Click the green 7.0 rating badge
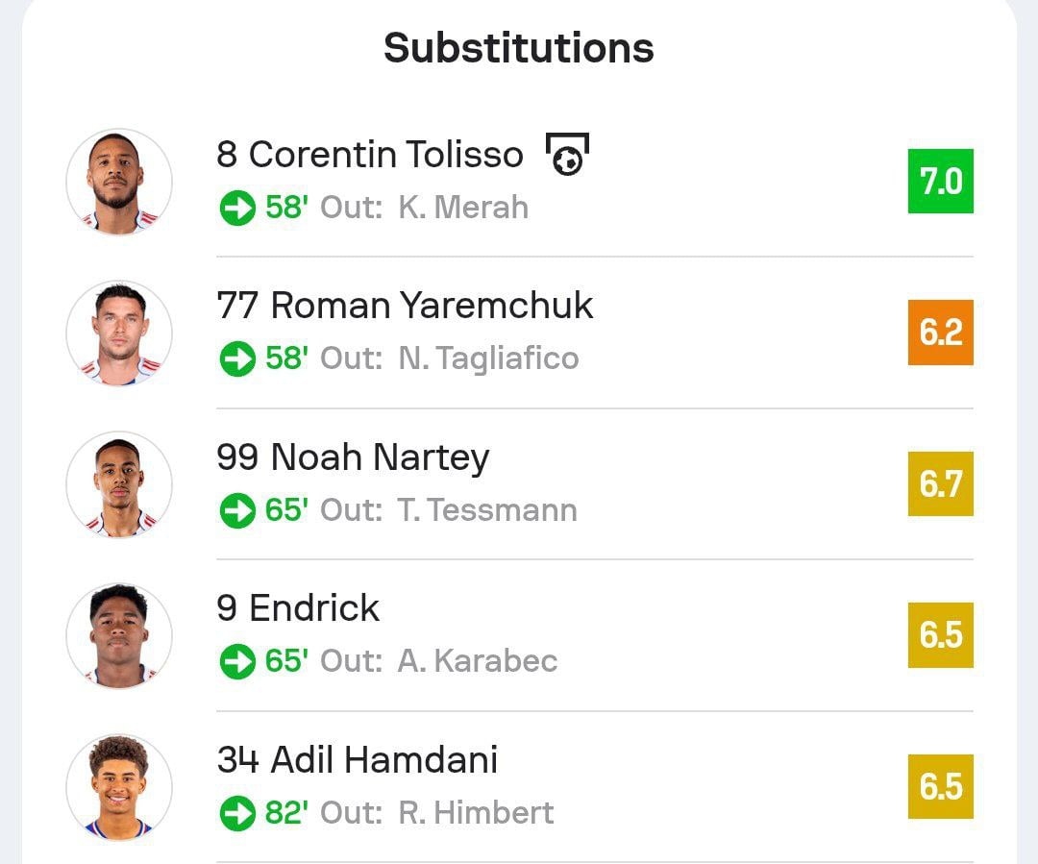This screenshot has width=1038, height=864. [940, 181]
